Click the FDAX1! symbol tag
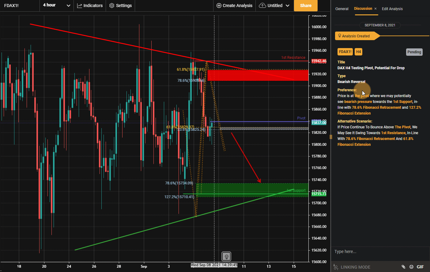 tap(345, 52)
